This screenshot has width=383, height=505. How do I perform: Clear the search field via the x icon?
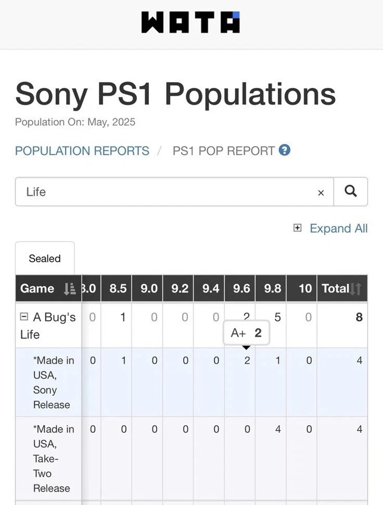point(321,193)
